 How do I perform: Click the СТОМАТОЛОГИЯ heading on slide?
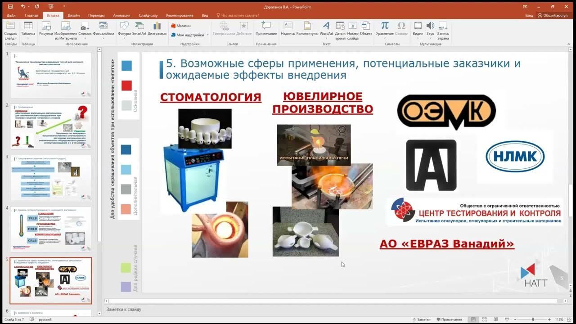point(211,97)
